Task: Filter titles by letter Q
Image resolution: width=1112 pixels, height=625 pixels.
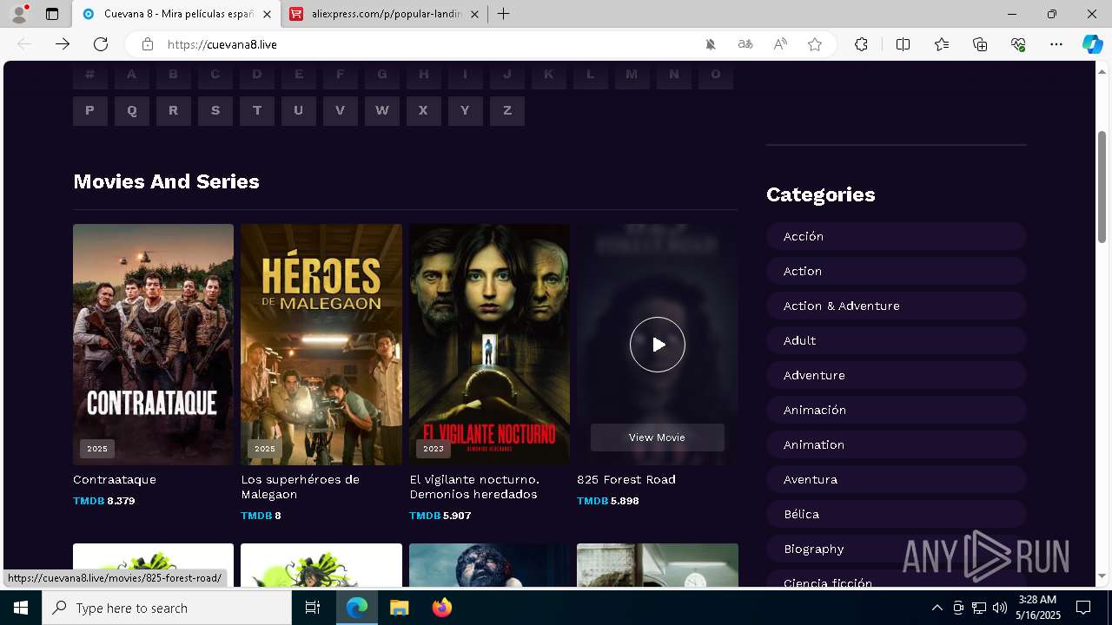Action: coord(132,110)
